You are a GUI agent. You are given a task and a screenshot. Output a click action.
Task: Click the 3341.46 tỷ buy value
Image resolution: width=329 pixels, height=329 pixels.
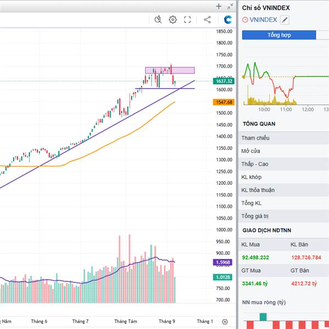(255, 283)
